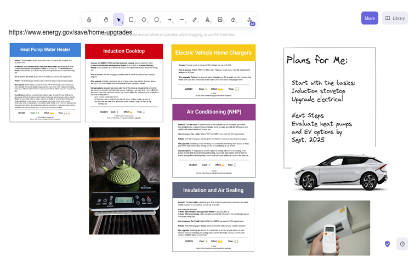Open the more tools AI menu
409x270 pixels.
[x=249, y=20]
